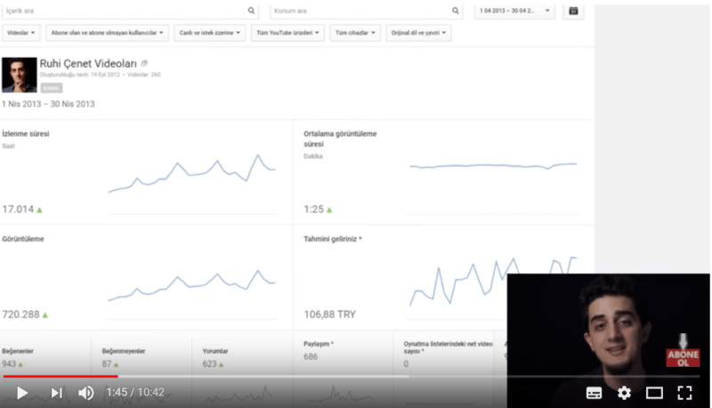Switch to theater mode
Screen dimensions: 712x408
coord(654,392)
